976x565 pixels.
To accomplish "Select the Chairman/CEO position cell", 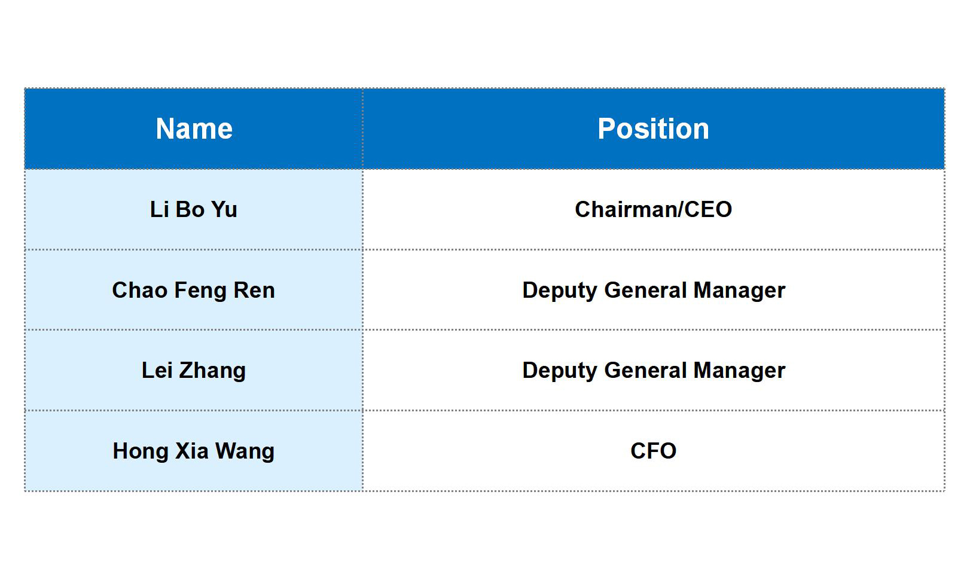I will [x=653, y=210].
